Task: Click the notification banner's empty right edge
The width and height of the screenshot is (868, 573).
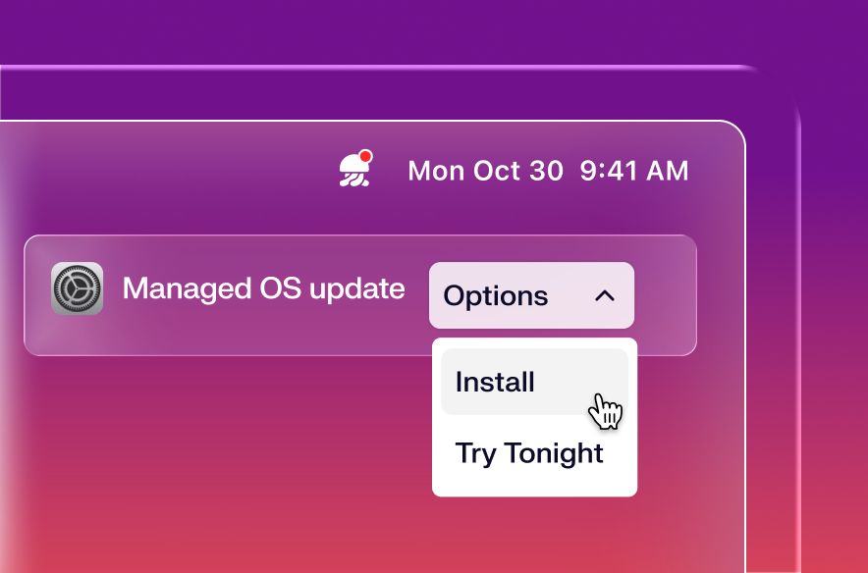Action: (x=667, y=294)
